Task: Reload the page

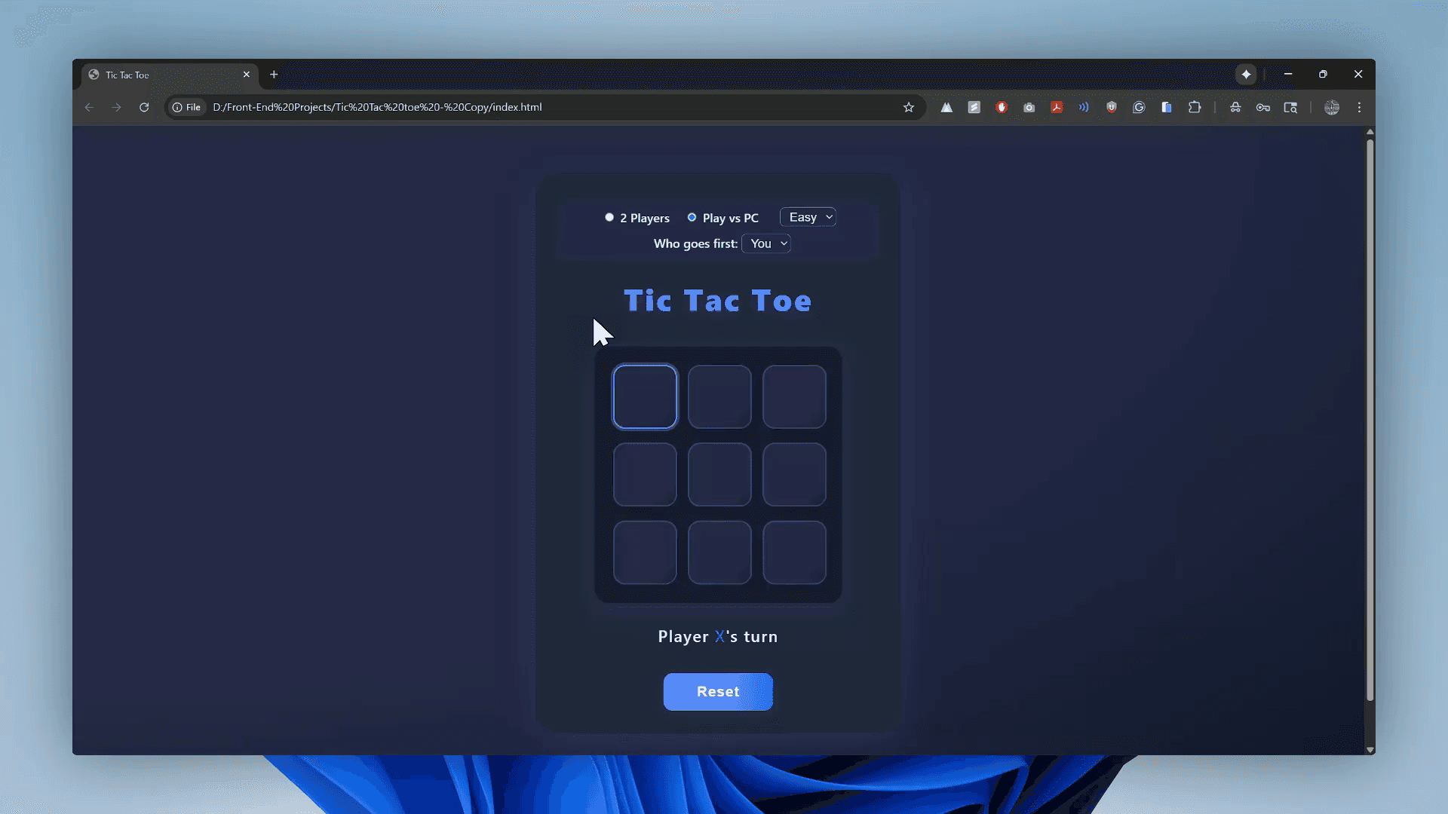Action: [x=144, y=107]
